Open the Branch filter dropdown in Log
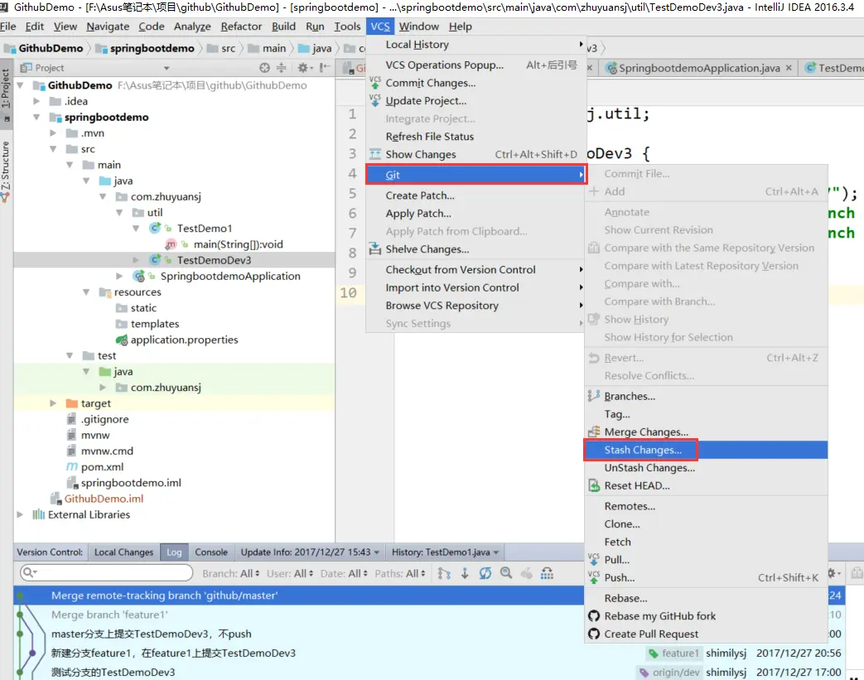This screenshot has width=864, height=680. (231, 574)
